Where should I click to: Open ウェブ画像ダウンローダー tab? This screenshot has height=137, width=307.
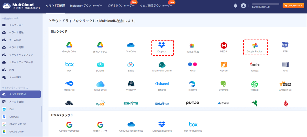tap(156, 6)
